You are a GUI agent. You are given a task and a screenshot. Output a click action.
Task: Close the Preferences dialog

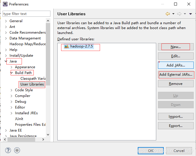[189, 4]
